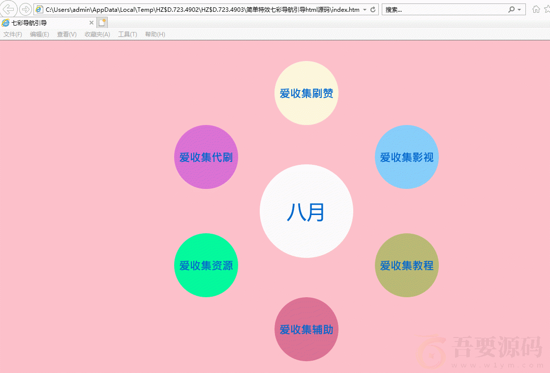The width and height of the screenshot is (550, 373).
Task: Click the 爱收集刷赞 circle link
Action: click(306, 93)
